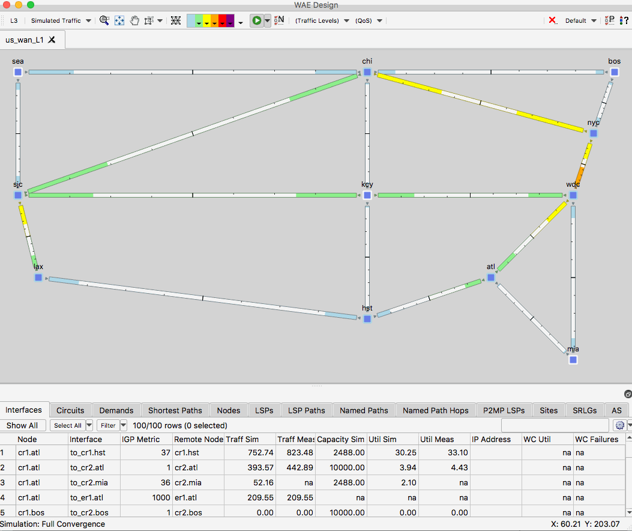Toggle the L3 layer view button
The width and height of the screenshot is (632, 531).
pyautogui.click(x=14, y=20)
